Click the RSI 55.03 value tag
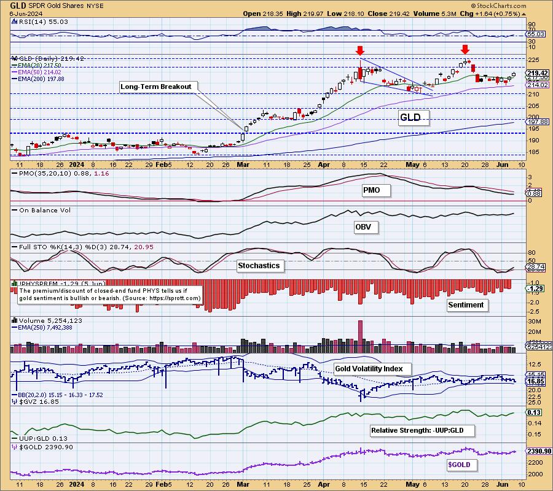553x491 pixels. tap(536, 34)
